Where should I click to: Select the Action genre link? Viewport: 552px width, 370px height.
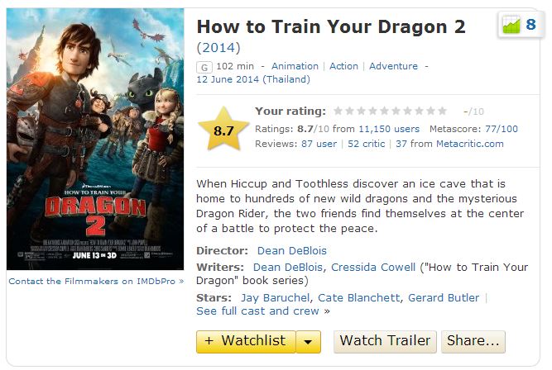pyautogui.click(x=344, y=66)
